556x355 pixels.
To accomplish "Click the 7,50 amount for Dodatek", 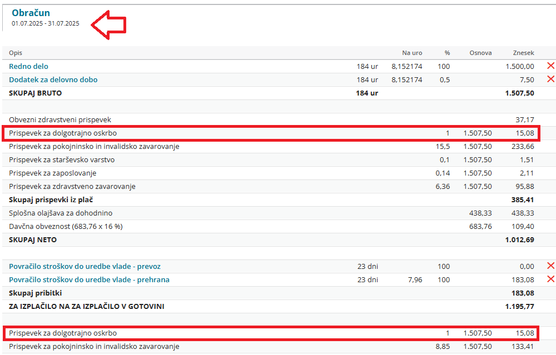I will point(527,79).
